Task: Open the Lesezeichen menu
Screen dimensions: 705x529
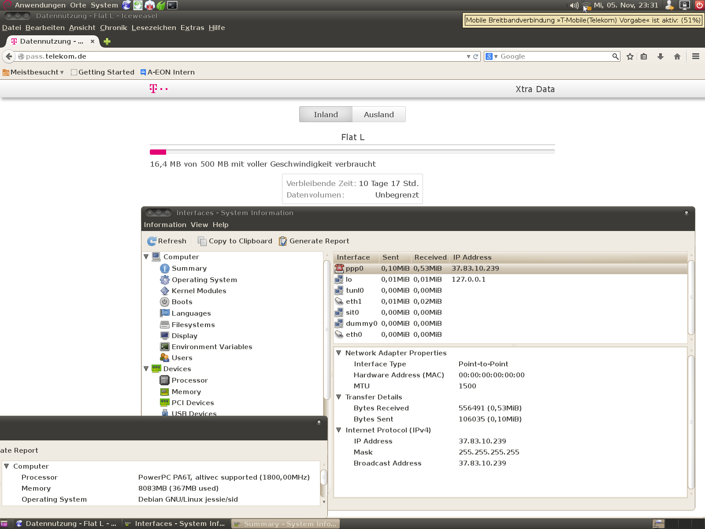Action: 153,27
